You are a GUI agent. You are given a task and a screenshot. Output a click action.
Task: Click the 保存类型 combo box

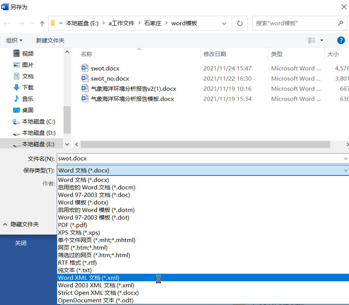(x=203, y=170)
